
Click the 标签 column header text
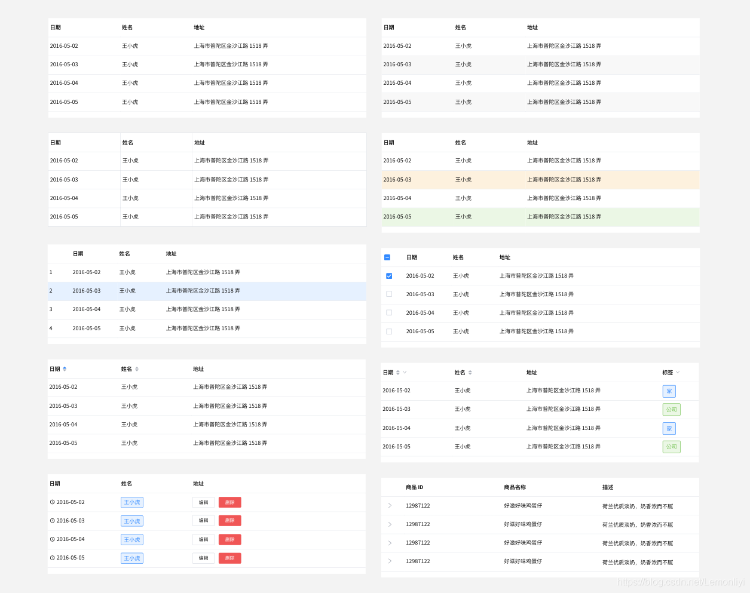[668, 373]
